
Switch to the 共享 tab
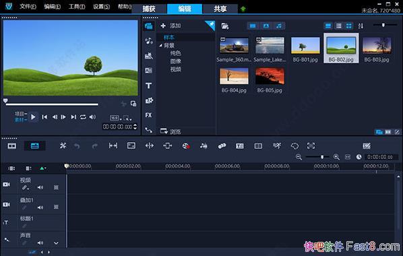tap(220, 9)
